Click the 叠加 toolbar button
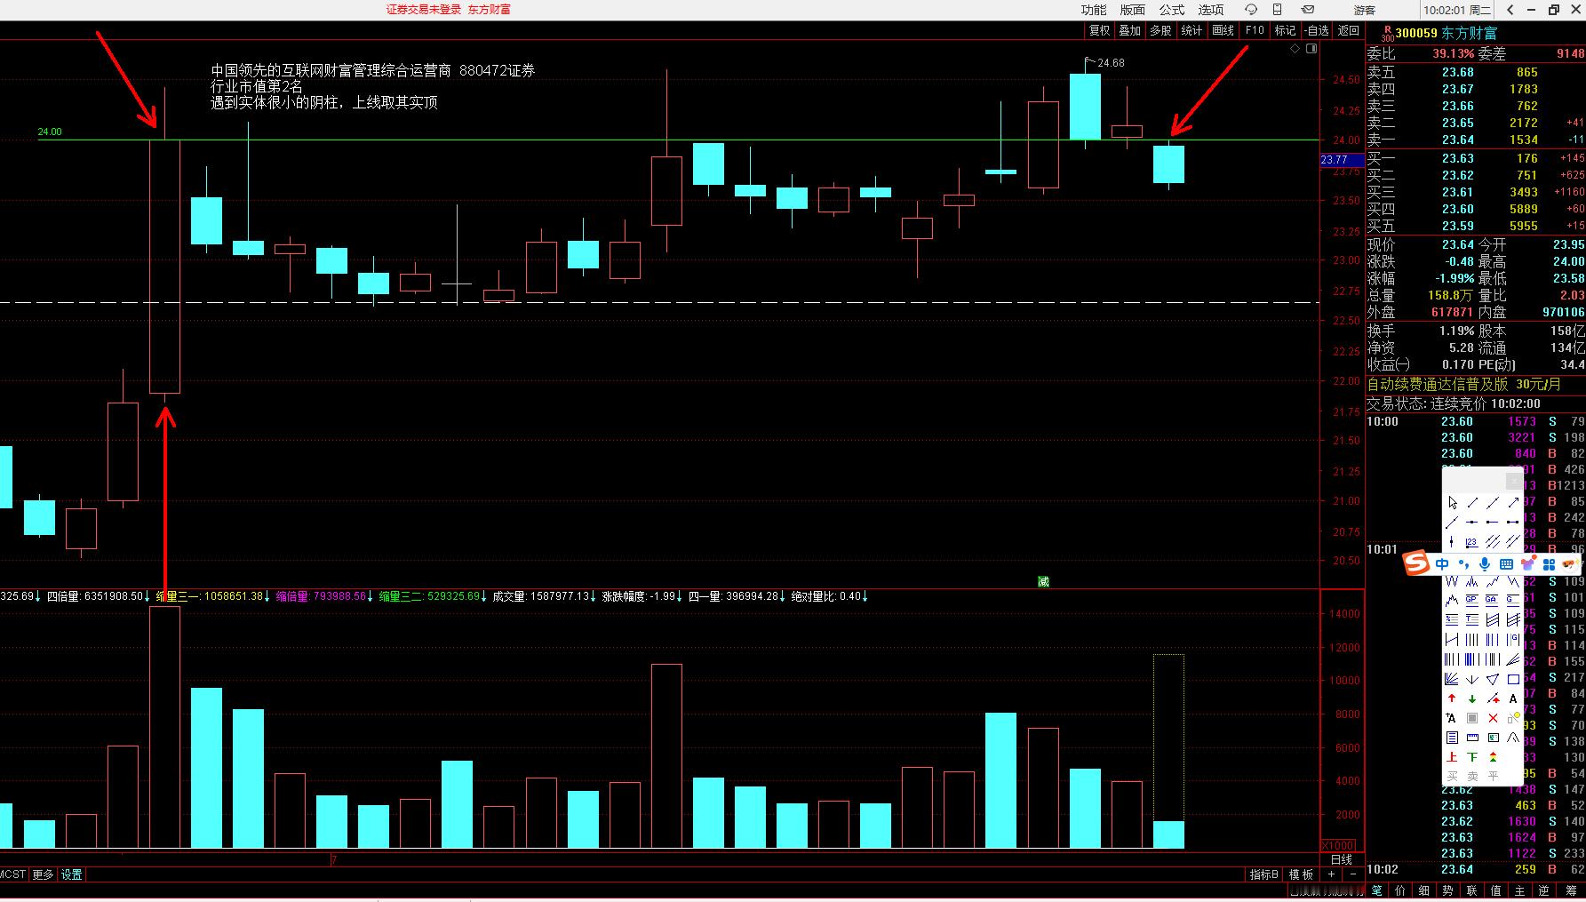 pos(1130,30)
